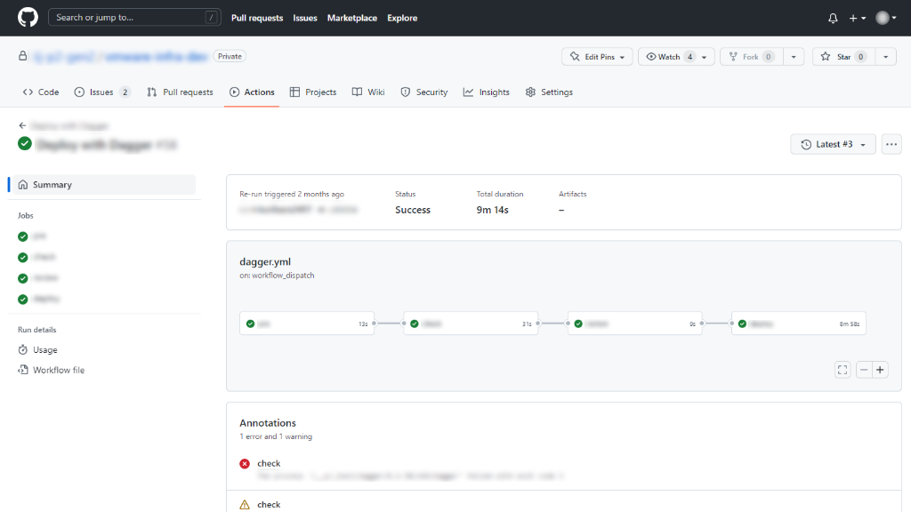The image size is (911, 512).
Task: Click the green success check next to Summary jobs
Action: pyautogui.click(x=24, y=236)
